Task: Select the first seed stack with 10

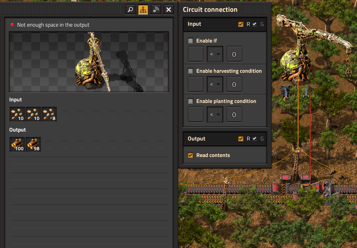Action: click(x=17, y=114)
